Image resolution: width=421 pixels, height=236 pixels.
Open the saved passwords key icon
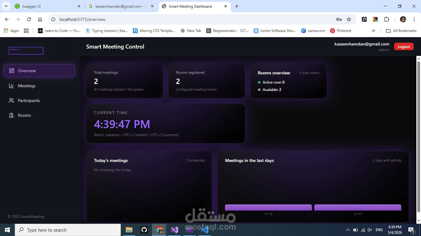coord(339,19)
